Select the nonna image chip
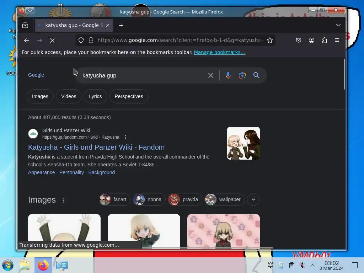Viewport: 364px width, 273px height. click(149, 199)
